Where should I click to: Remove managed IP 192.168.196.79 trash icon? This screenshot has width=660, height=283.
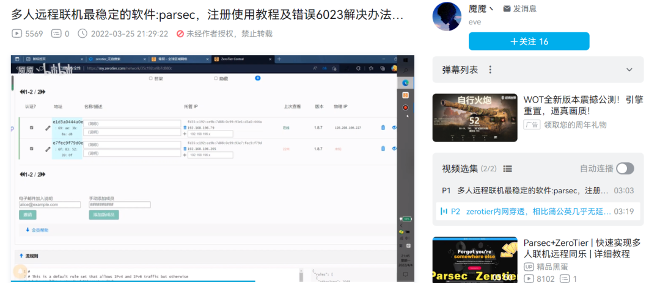coord(185,127)
